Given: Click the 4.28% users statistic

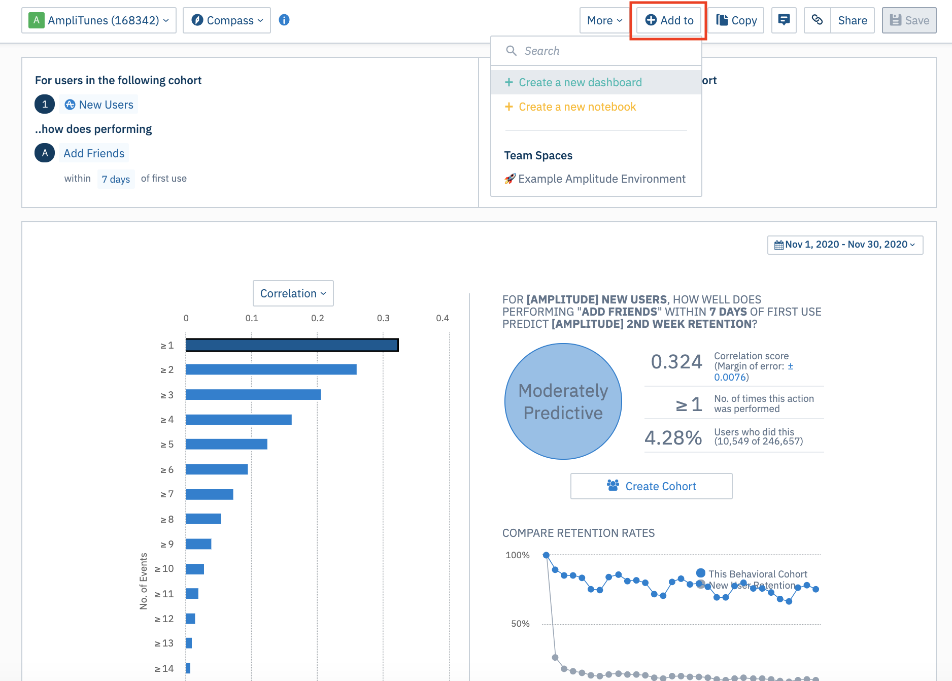Looking at the screenshot, I should point(673,437).
